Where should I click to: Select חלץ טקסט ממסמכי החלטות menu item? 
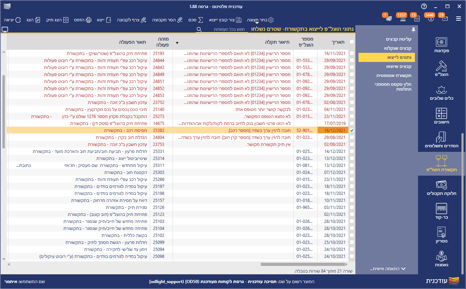[394, 87]
